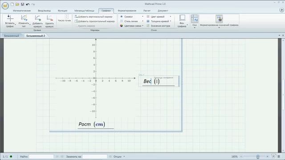The image size is (285, 160).
Task: Open the Символ dropdown arrow
Action: (142, 16)
